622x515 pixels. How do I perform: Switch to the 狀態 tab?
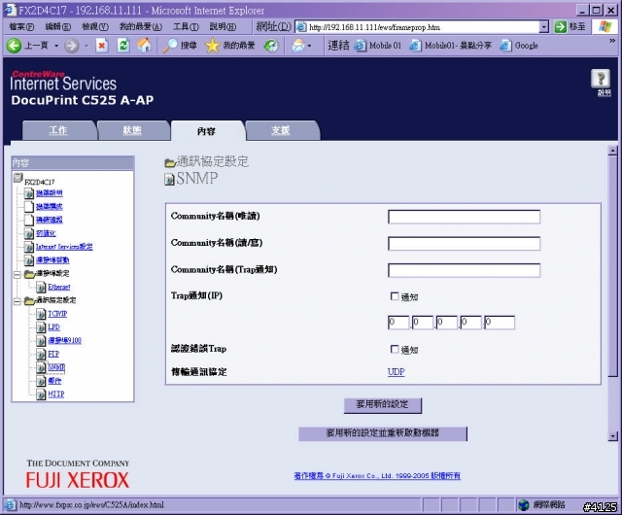tap(132, 130)
